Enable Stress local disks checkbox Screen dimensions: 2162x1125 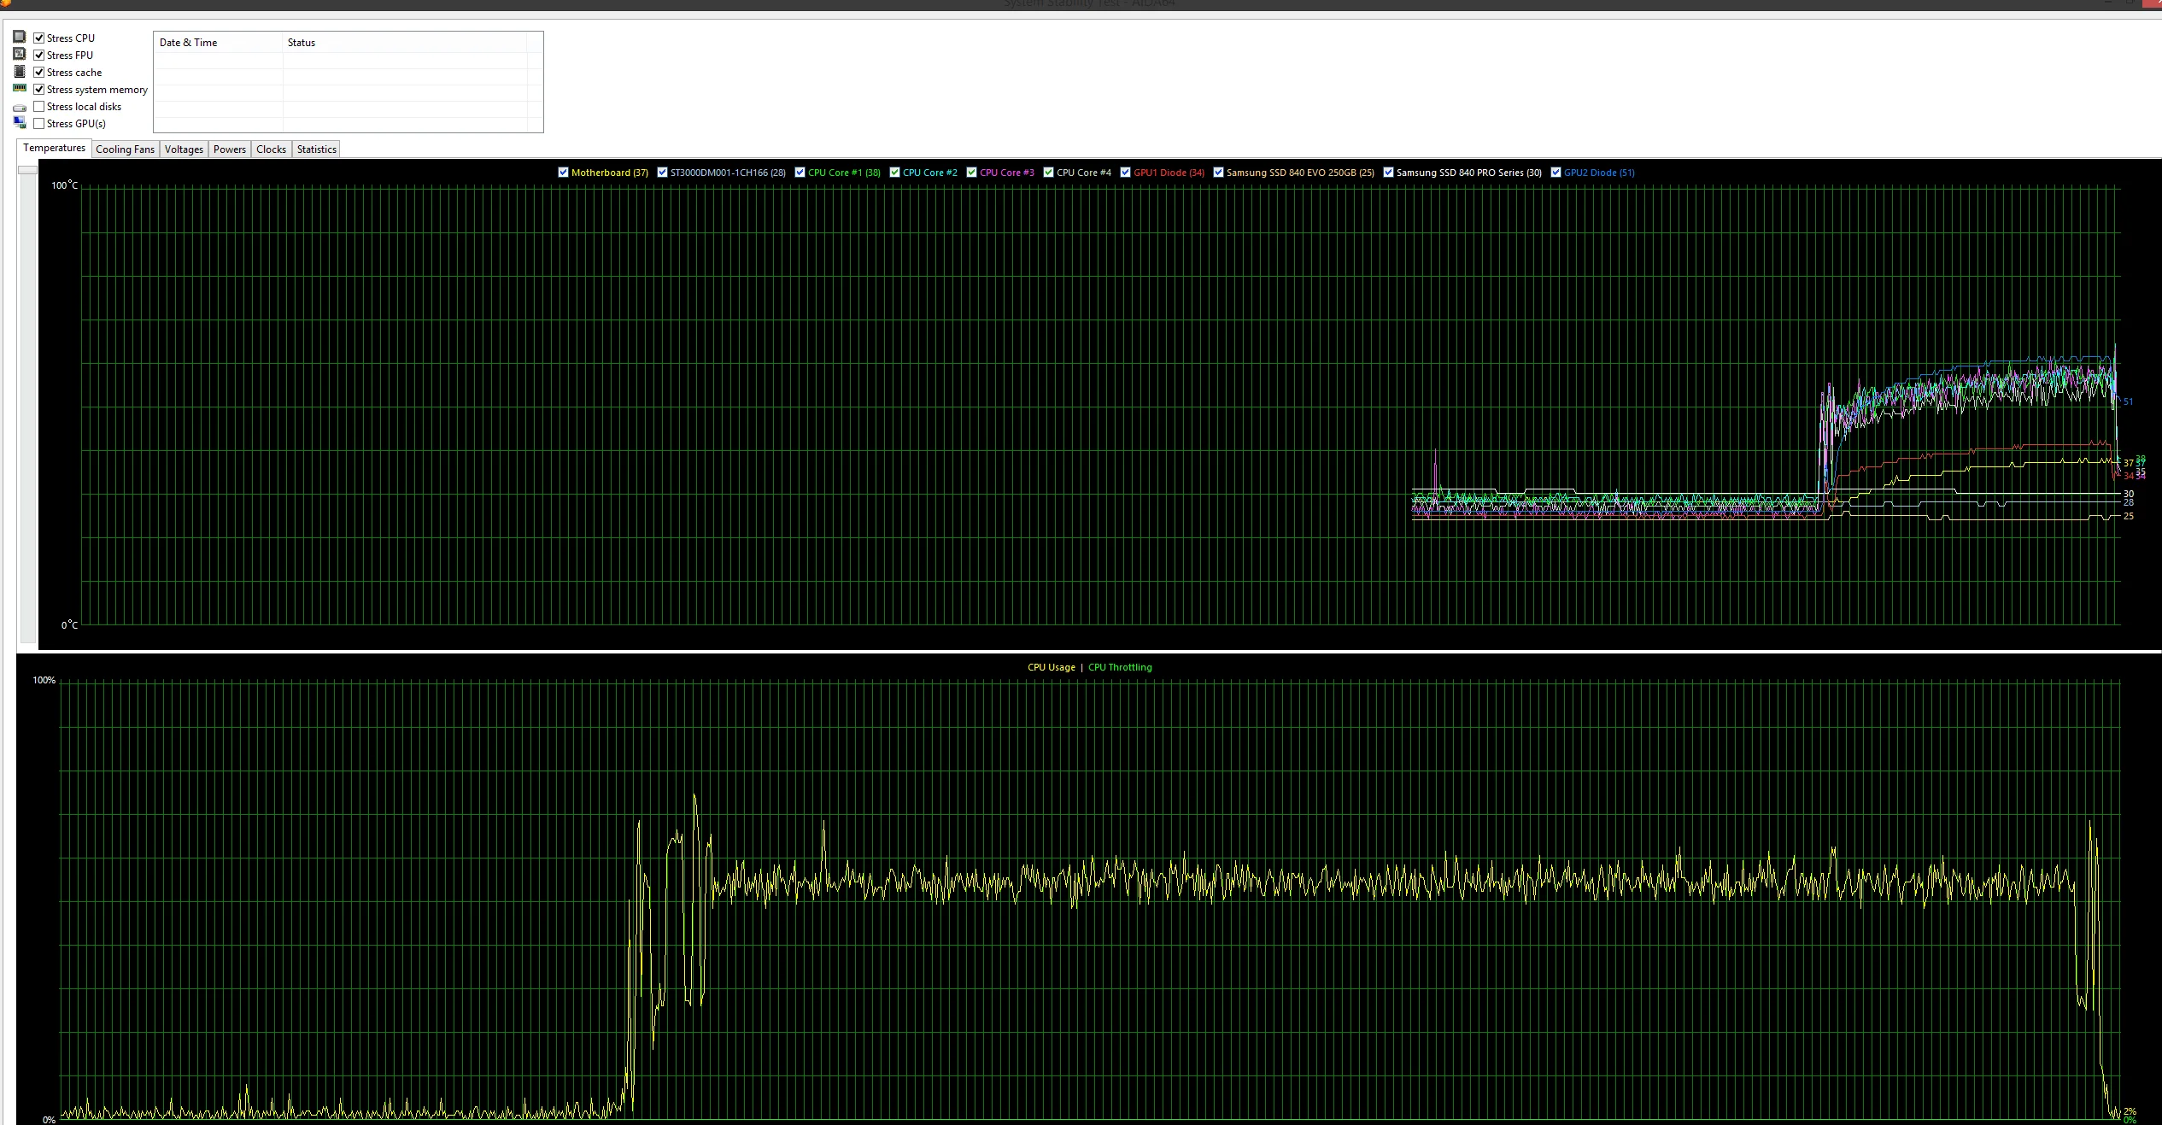(x=39, y=106)
